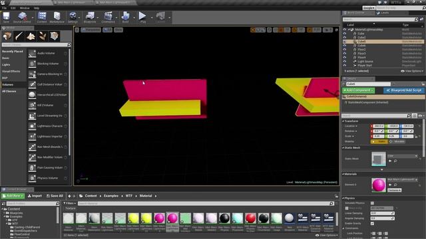Open the viewport Show dropdown
The image size is (426, 239).
click(118, 30)
